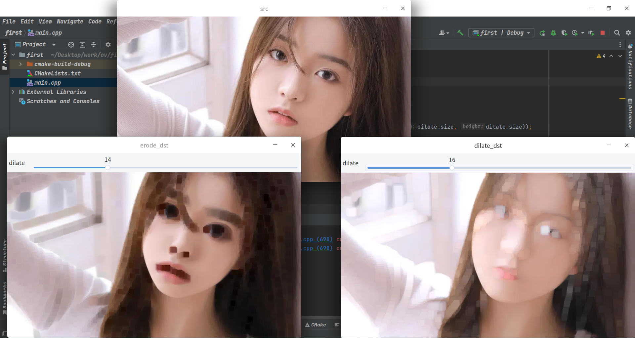
Task: Open the View menu
Action: (45, 21)
